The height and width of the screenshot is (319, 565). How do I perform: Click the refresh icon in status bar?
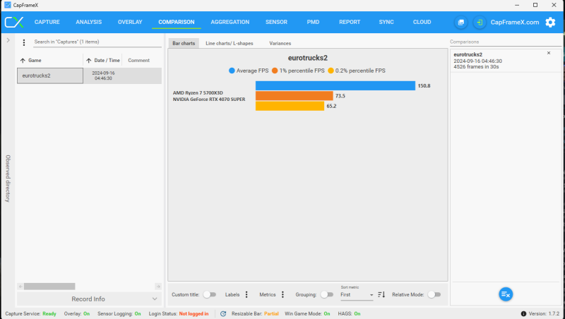click(x=223, y=313)
